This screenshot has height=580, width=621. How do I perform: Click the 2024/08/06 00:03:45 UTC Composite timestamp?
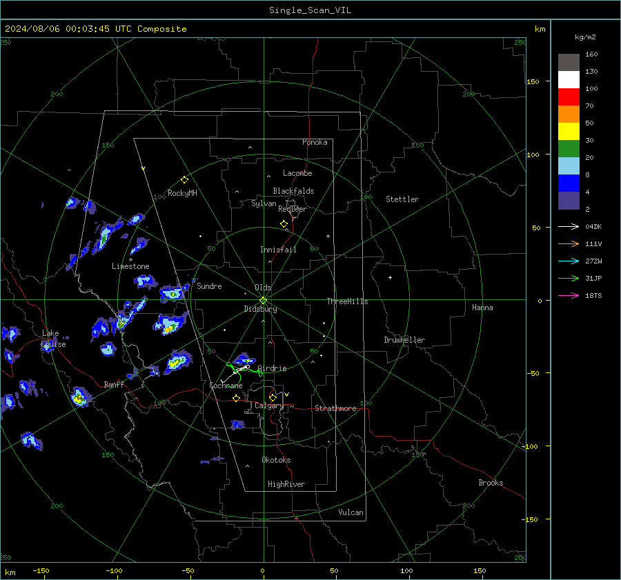pyautogui.click(x=95, y=29)
